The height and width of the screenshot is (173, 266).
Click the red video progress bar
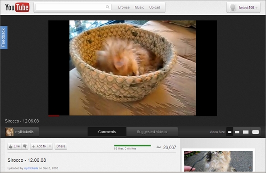click(54, 116)
